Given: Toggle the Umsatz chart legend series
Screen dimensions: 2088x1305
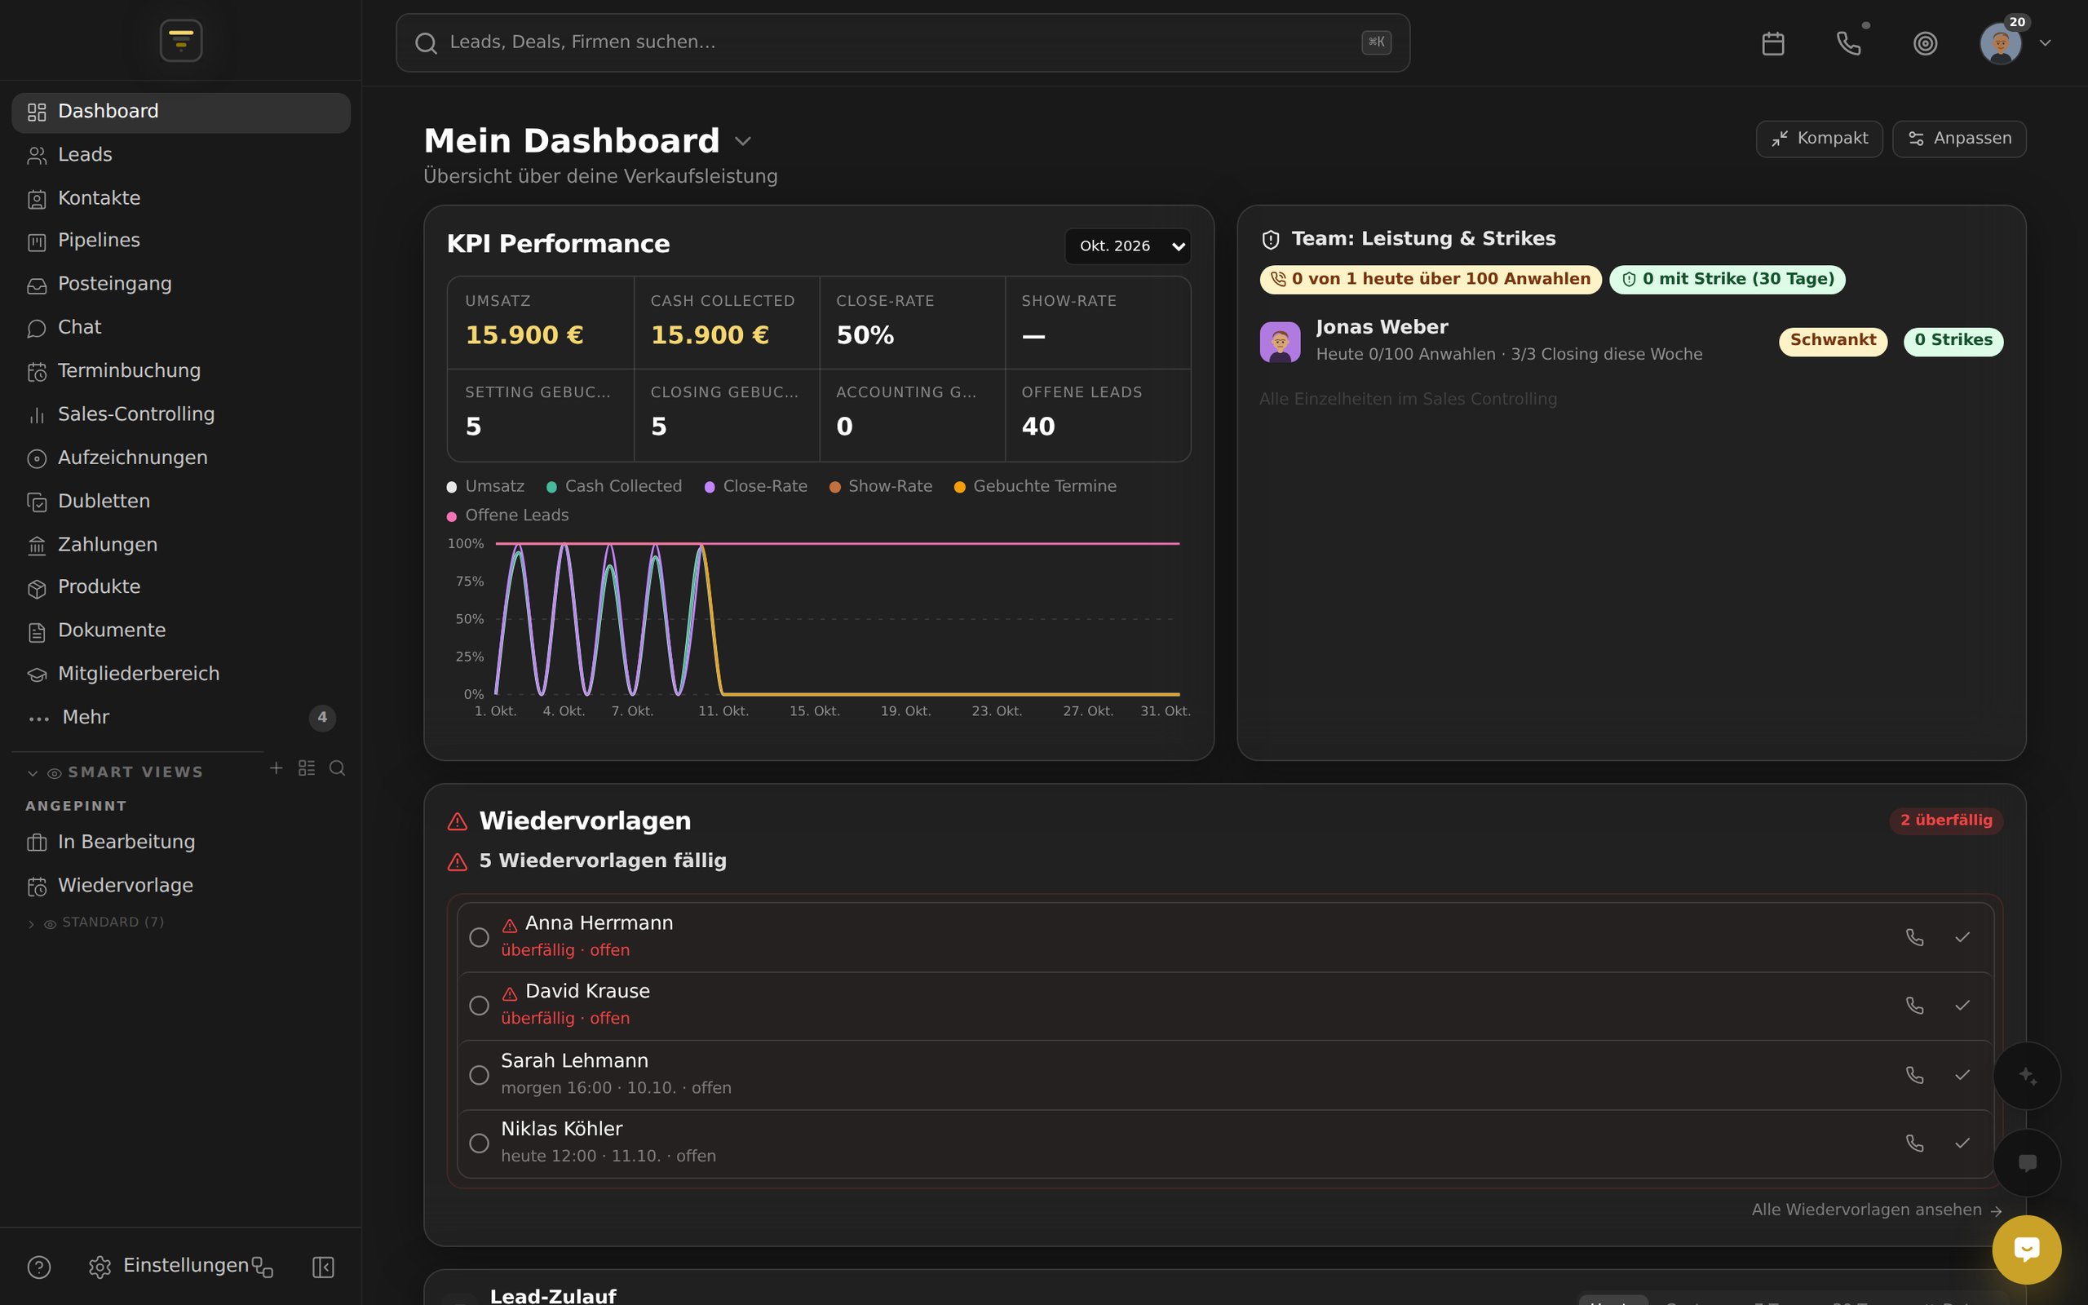Looking at the screenshot, I should coord(486,486).
